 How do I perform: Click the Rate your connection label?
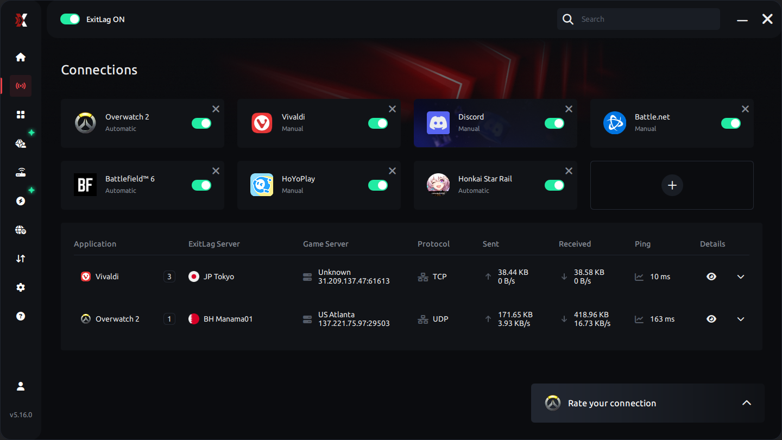[612, 403]
